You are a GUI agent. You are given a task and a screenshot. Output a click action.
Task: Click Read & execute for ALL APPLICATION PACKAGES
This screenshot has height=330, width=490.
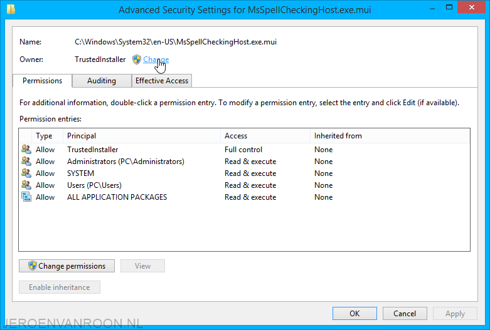point(250,197)
